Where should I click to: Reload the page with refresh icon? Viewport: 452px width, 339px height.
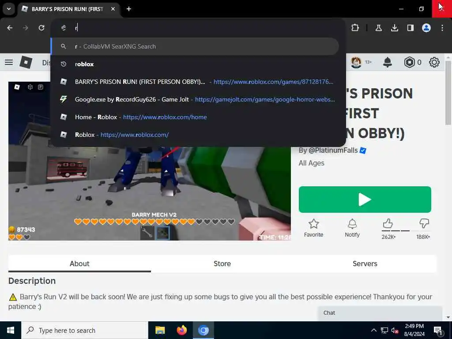[41, 28]
